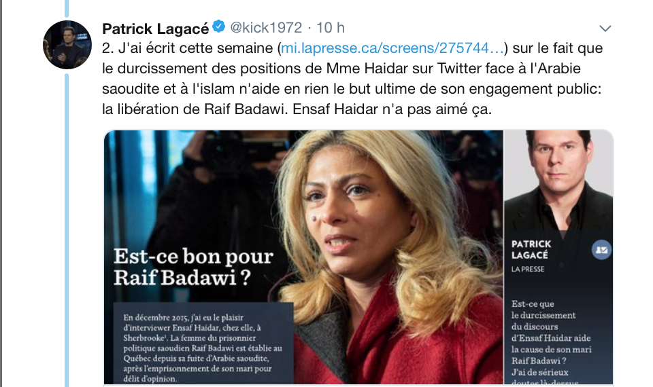Click the headline 'Est-ce bon pour Raif Badawi ?'
The height and width of the screenshot is (387, 653).
[194, 267]
